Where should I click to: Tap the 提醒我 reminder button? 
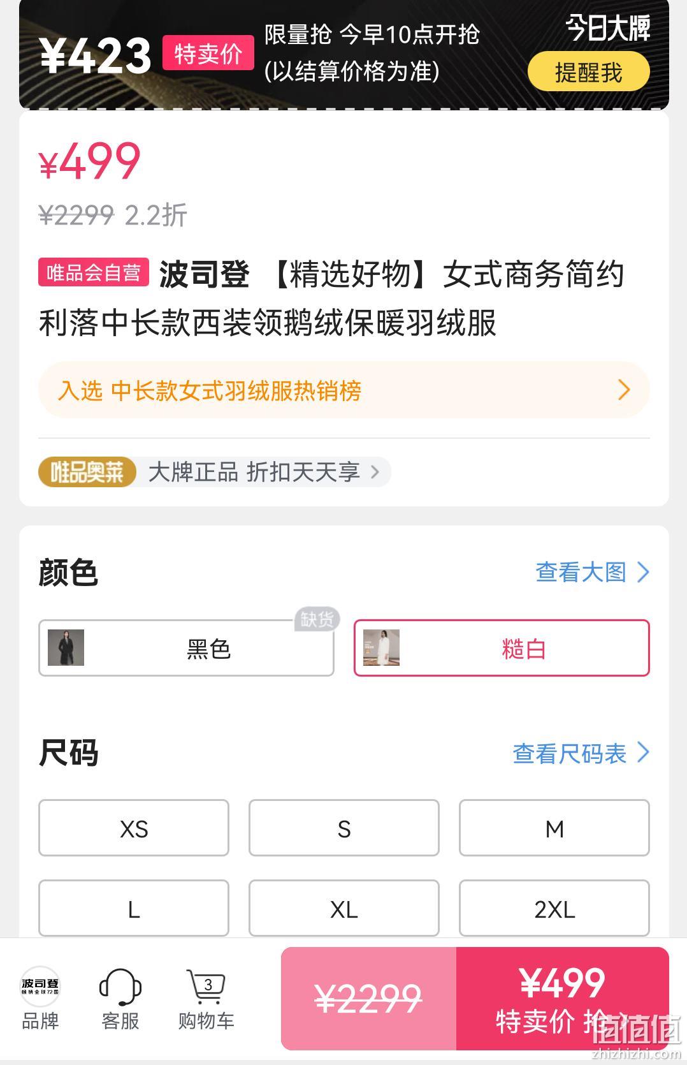589,72
